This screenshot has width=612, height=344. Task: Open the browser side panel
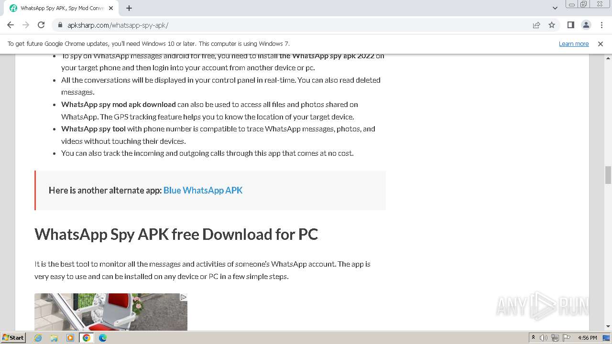(x=570, y=25)
